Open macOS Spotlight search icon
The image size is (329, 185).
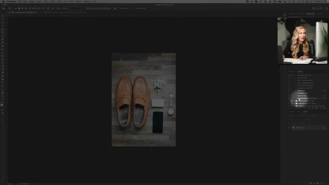click(303, 2)
